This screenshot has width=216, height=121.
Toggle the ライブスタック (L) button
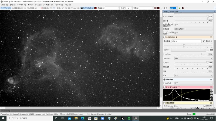tap(87, 8)
